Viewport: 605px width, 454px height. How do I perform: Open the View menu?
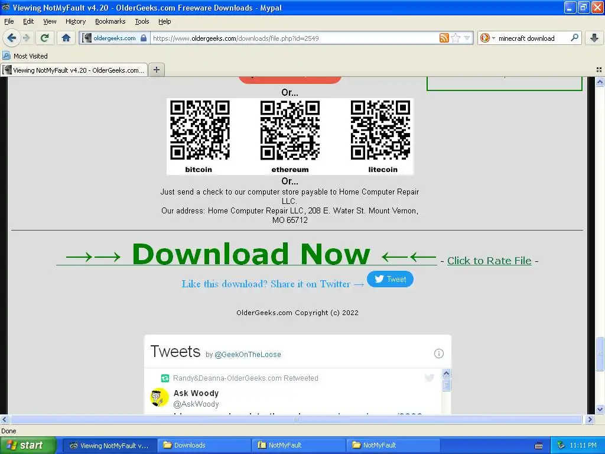50,21
